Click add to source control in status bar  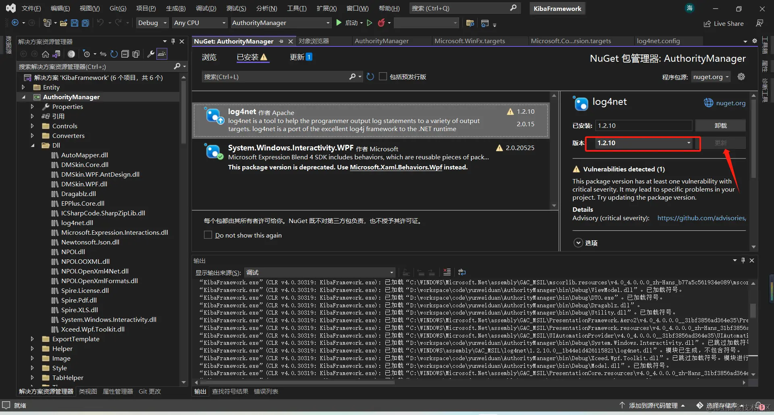coord(653,405)
